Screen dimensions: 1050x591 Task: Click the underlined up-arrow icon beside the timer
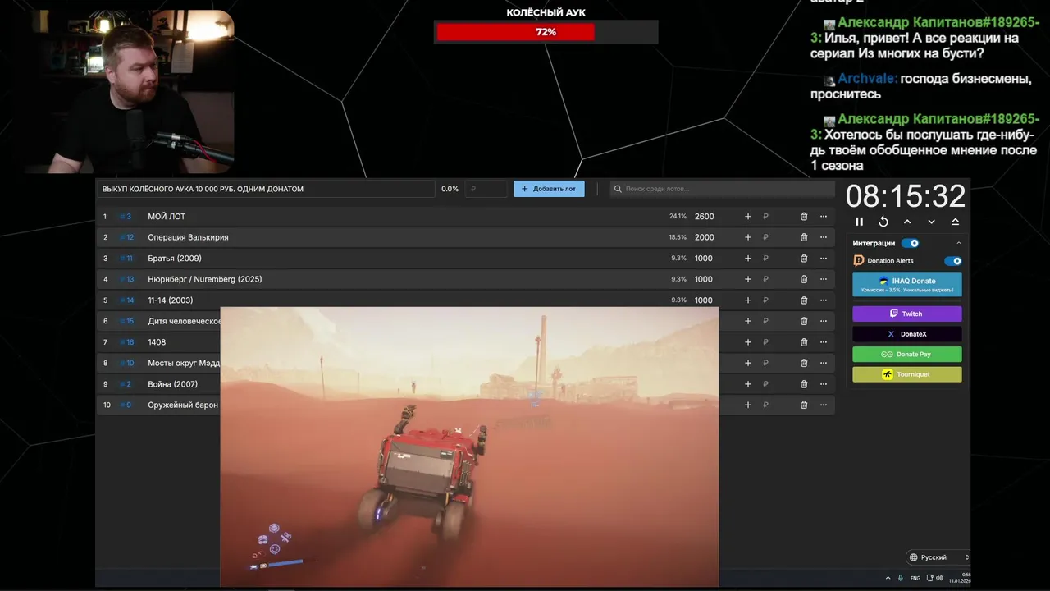coord(956,222)
